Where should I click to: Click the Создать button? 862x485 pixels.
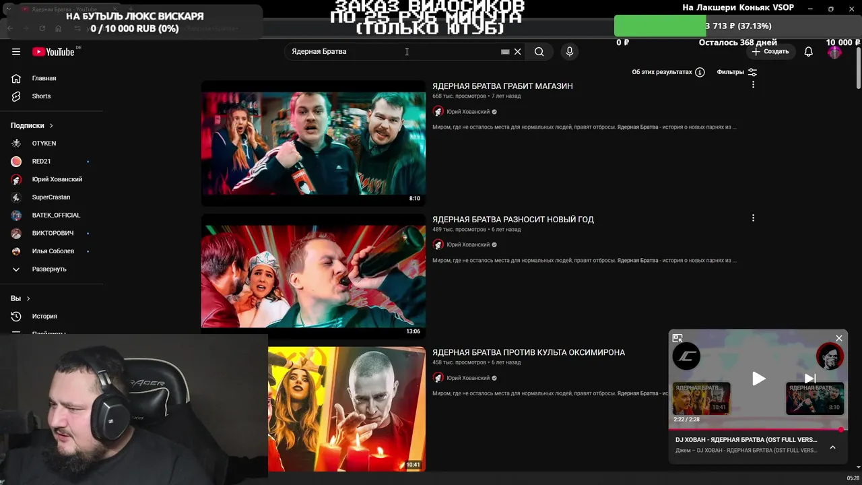[x=771, y=52]
